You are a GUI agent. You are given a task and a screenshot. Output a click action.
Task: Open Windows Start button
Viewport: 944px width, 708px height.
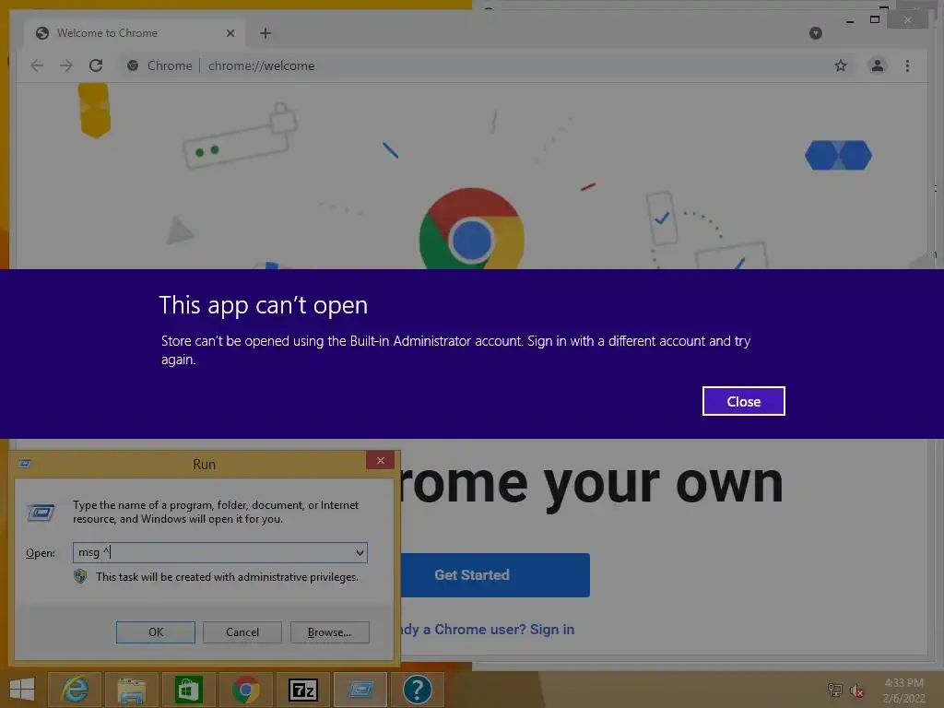[22, 690]
